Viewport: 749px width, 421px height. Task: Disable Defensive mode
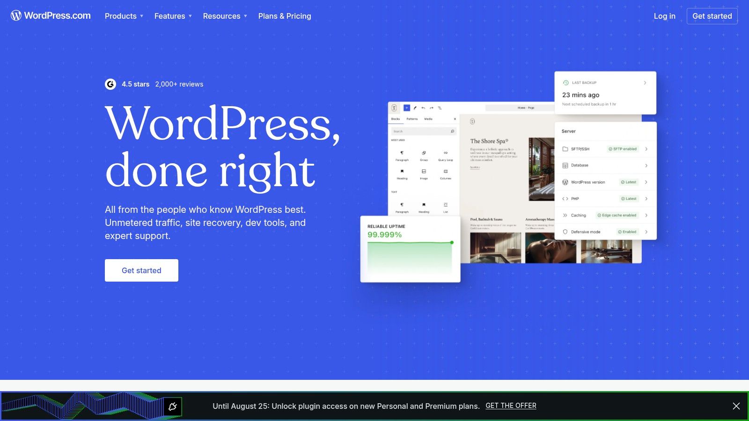click(628, 232)
